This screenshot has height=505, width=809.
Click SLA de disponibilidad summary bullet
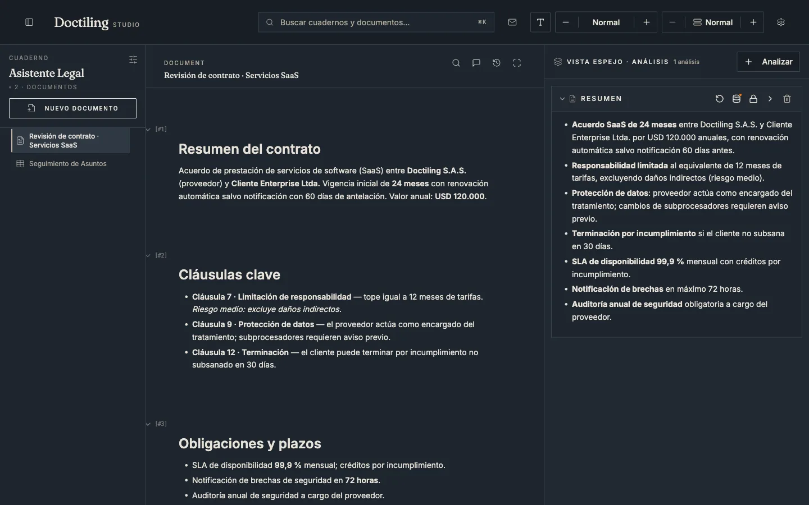click(x=676, y=268)
